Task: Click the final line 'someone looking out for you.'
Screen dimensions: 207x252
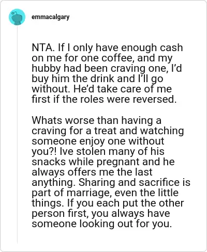Action: [102, 224]
